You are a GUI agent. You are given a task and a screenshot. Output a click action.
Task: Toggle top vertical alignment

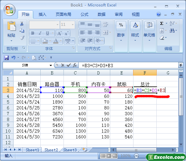[x=83, y=25]
